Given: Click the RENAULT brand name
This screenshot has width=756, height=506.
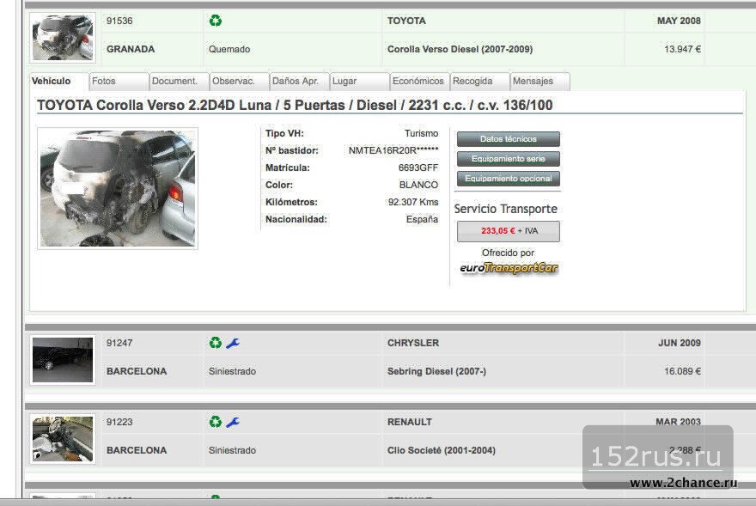Looking at the screenshot, I should (x=410, y=422).
